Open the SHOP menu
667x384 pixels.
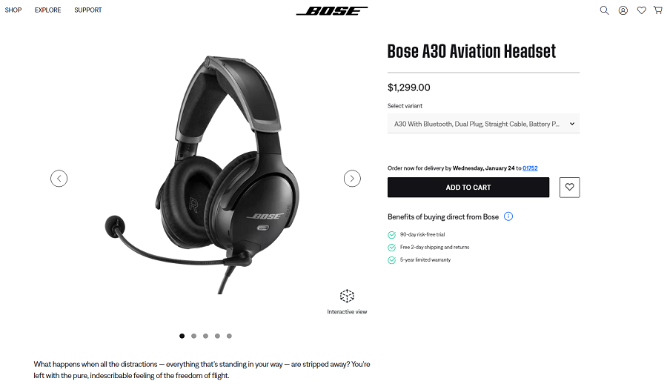(13, 10)
